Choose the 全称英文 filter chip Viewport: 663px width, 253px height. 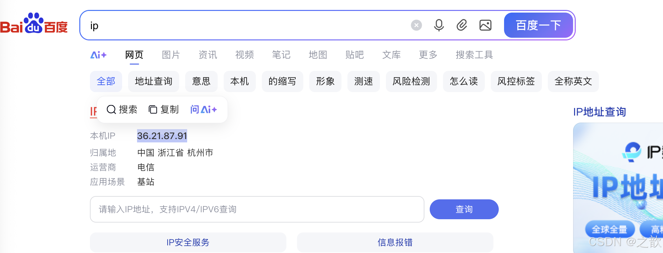573,81
